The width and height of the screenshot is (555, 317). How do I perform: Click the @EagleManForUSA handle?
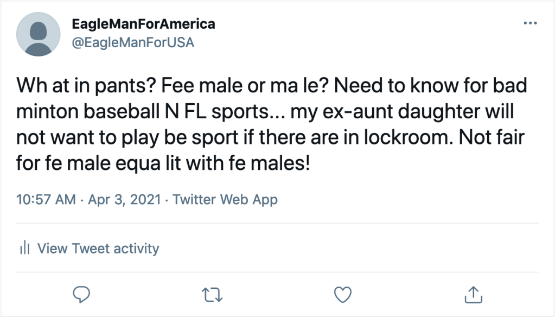click(x=133, y=42)
